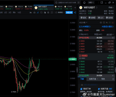This screenshot has width=116, height=97.
Task: Select the 周K timeframe
Action: pos(14,12)
